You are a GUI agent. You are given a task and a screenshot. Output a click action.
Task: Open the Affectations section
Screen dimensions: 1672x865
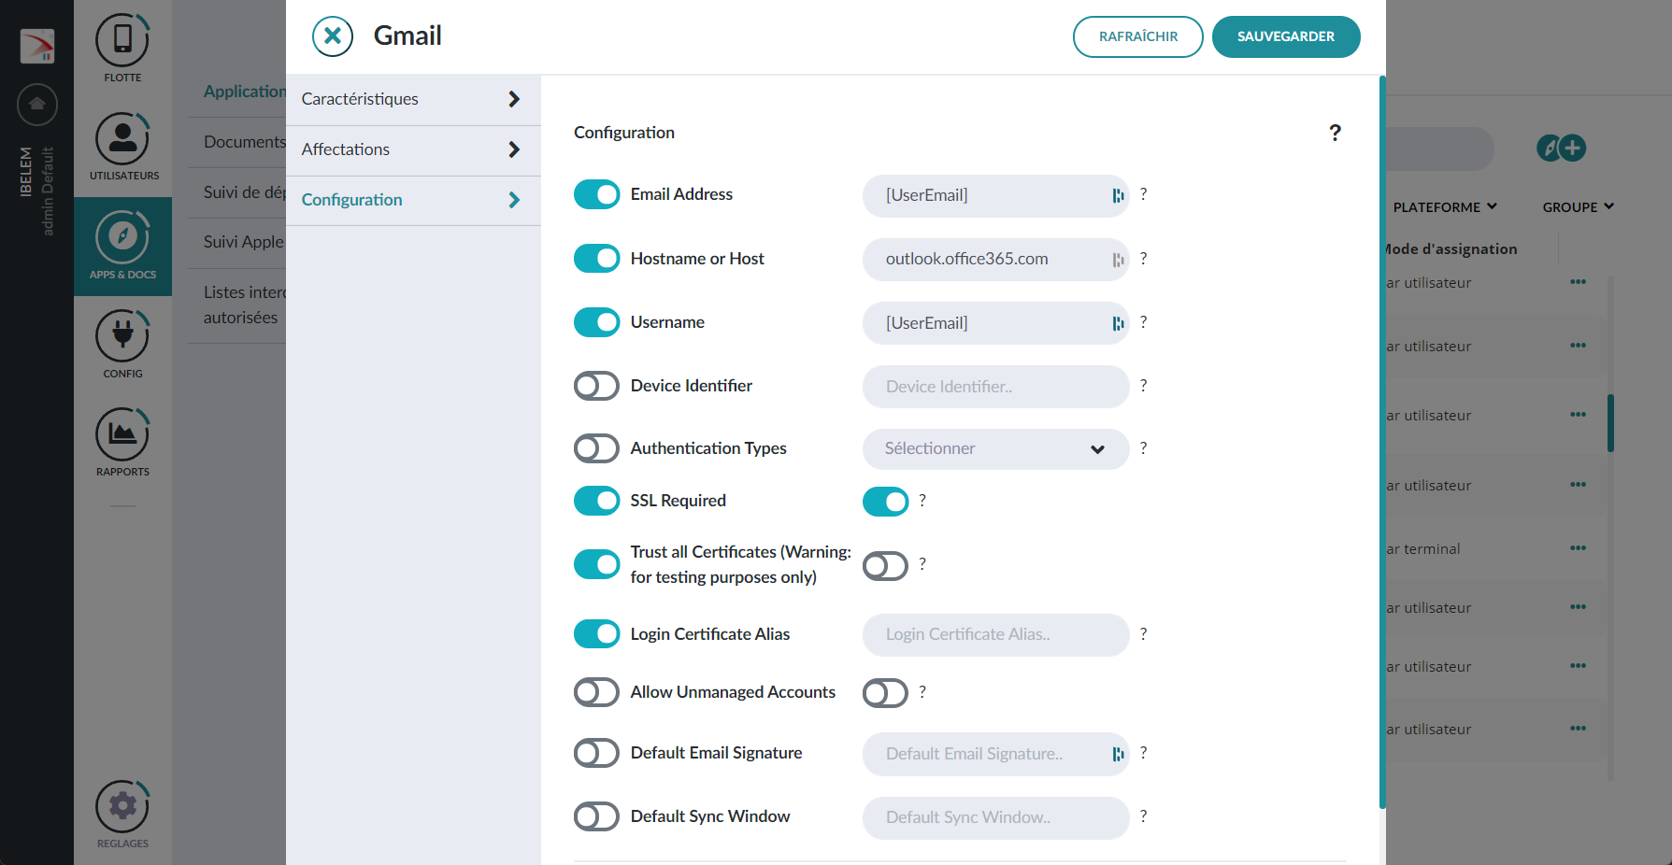click(413, 150)
